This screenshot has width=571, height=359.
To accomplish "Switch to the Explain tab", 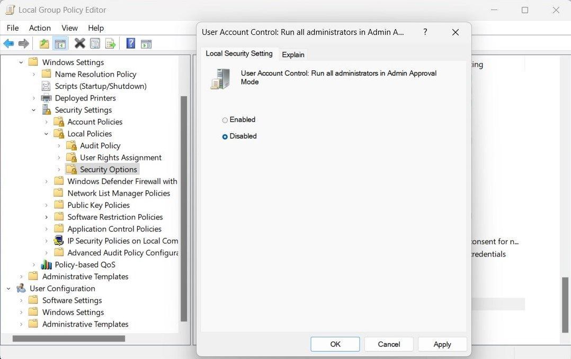I will [x=293, y=54].
